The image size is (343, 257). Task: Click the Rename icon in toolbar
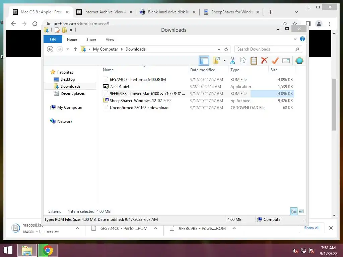[286, 61]
